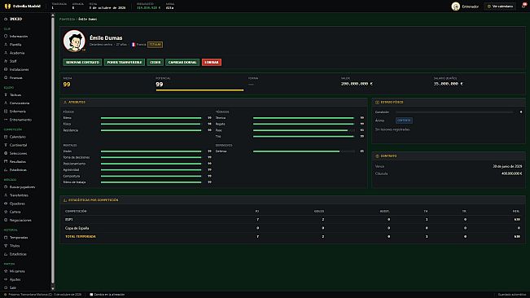
Task: Click the Contrato panel header
Action: [x=449, y=156]
